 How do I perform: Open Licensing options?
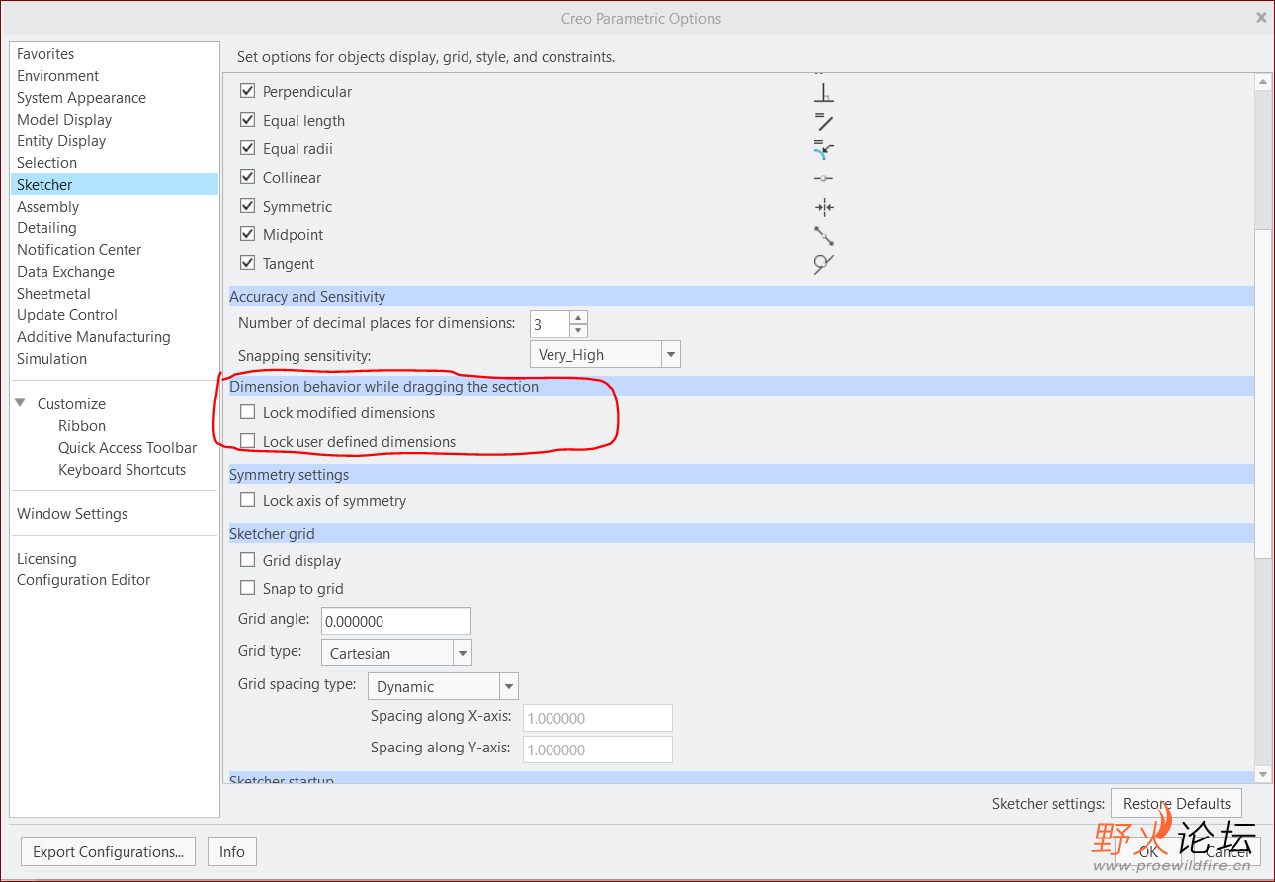(x=46, y=559)
